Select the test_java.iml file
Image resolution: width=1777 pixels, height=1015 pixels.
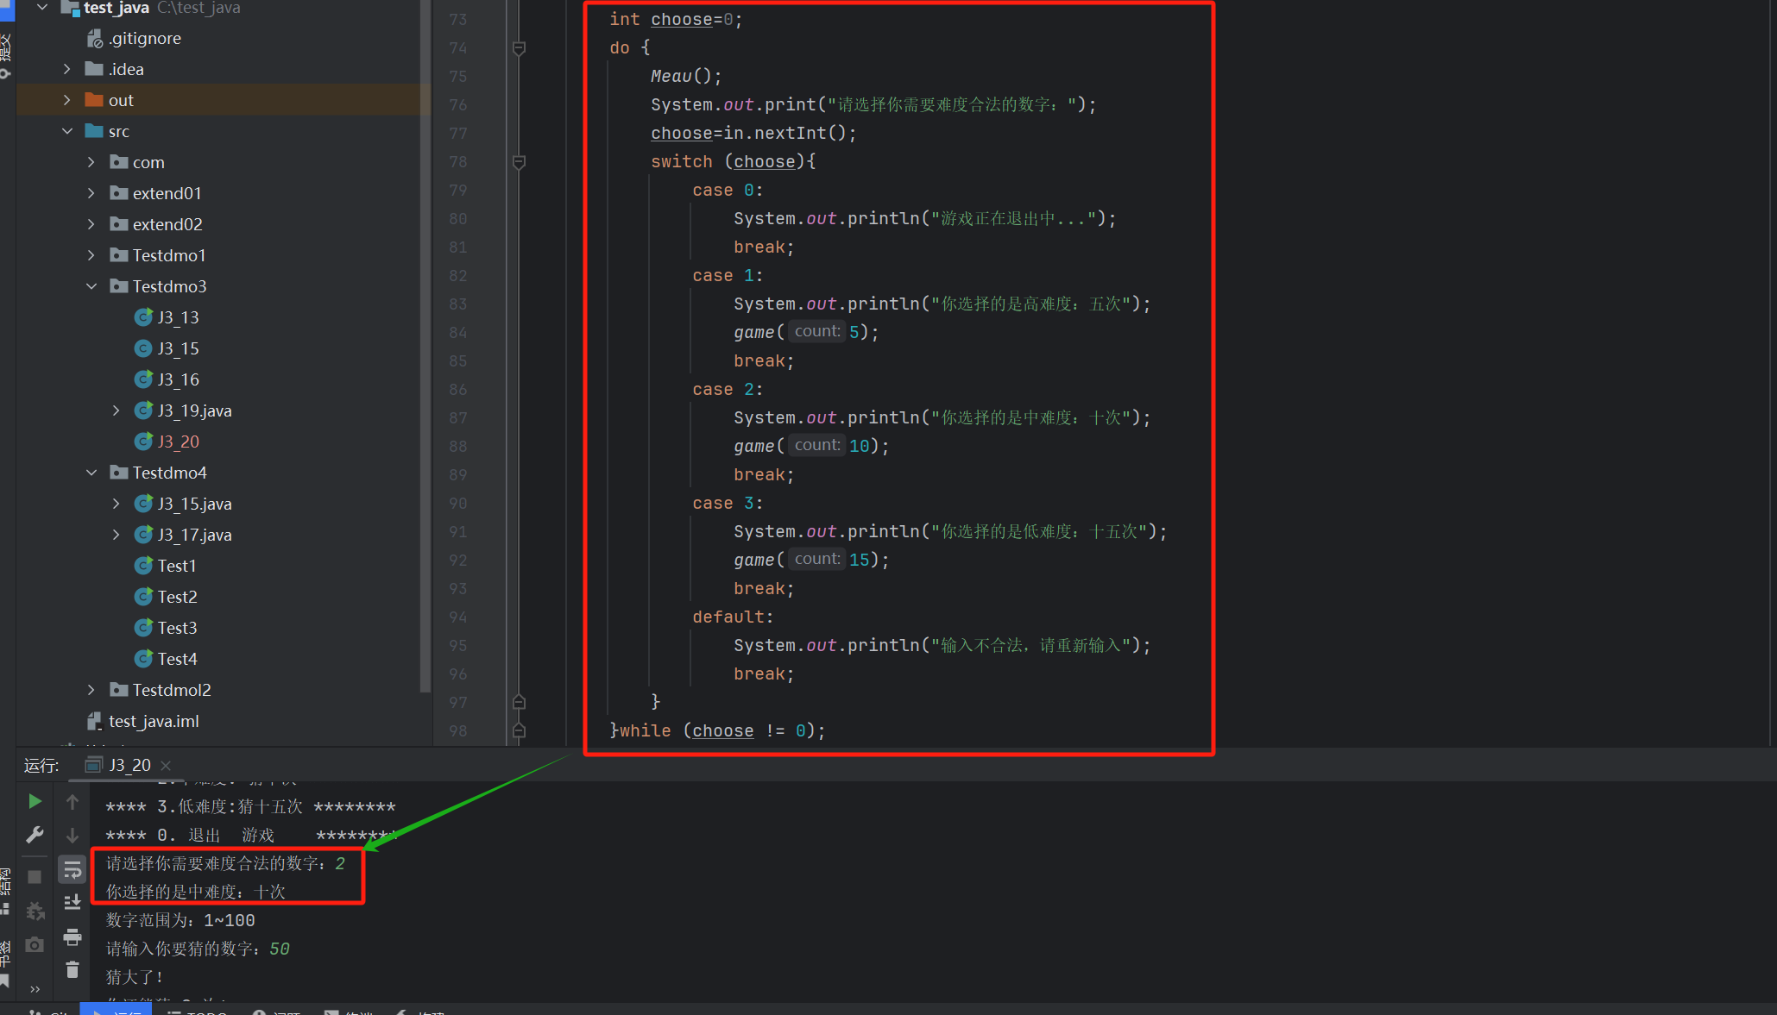coord(154,721)
